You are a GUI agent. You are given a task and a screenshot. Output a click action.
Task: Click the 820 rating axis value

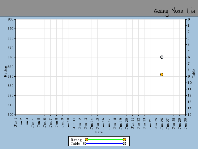pos(11,95)
